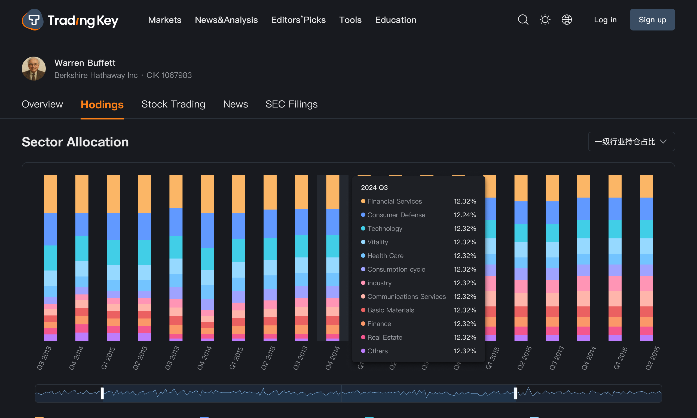
Task: Click the TradingKey logo
Action: pos(70,20)
